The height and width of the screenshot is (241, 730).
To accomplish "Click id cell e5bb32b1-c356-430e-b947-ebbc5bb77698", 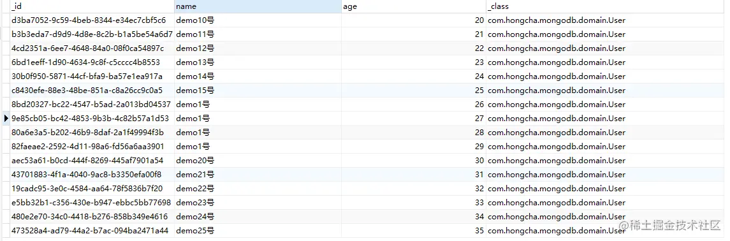I will pos(92,202).
